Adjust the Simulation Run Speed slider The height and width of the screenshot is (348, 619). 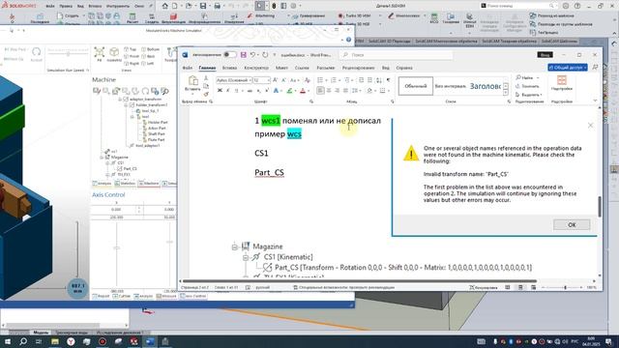(69, 54)
